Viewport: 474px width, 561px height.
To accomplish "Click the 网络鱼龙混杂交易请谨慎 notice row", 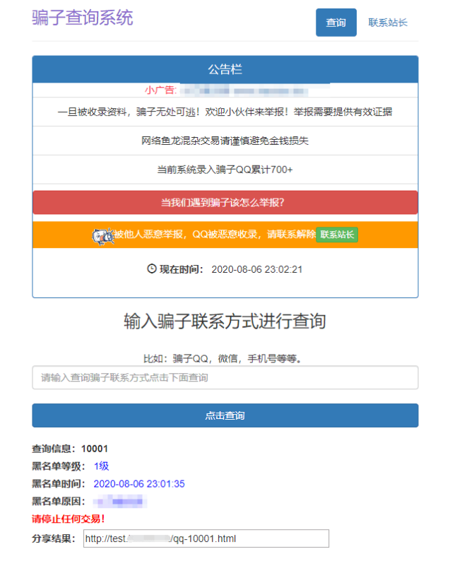I will click(x=225, y=141).
